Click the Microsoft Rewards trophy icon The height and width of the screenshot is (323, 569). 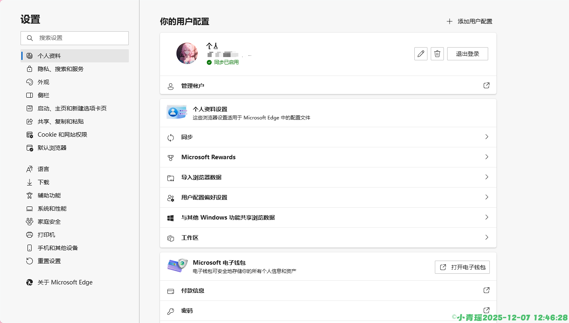click(x=171, y=158)
